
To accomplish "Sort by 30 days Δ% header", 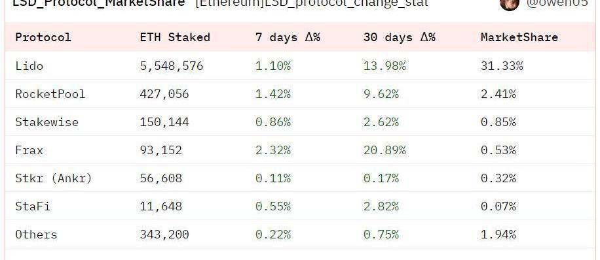I will 400,37.
